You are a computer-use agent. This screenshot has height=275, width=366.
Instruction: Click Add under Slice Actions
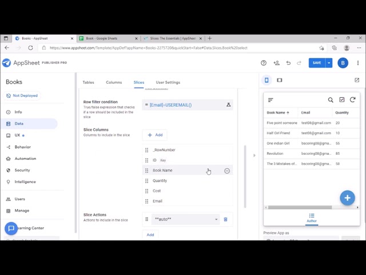coord(150,235)
